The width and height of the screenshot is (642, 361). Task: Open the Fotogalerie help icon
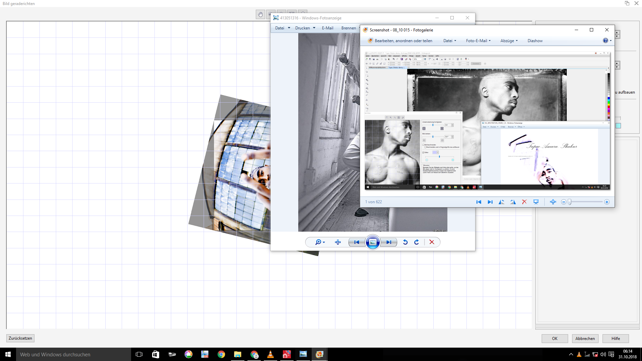pos(605,41)
